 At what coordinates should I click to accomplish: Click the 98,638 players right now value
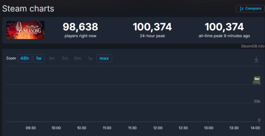pos(81,27)
